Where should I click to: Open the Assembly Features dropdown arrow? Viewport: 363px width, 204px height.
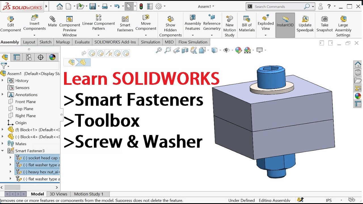pos(193,35)
